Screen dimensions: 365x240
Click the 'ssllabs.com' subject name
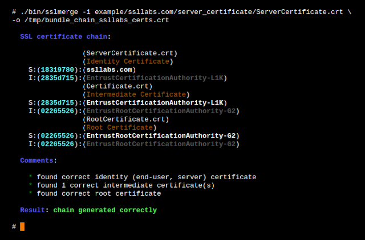[x=109, y=69]
